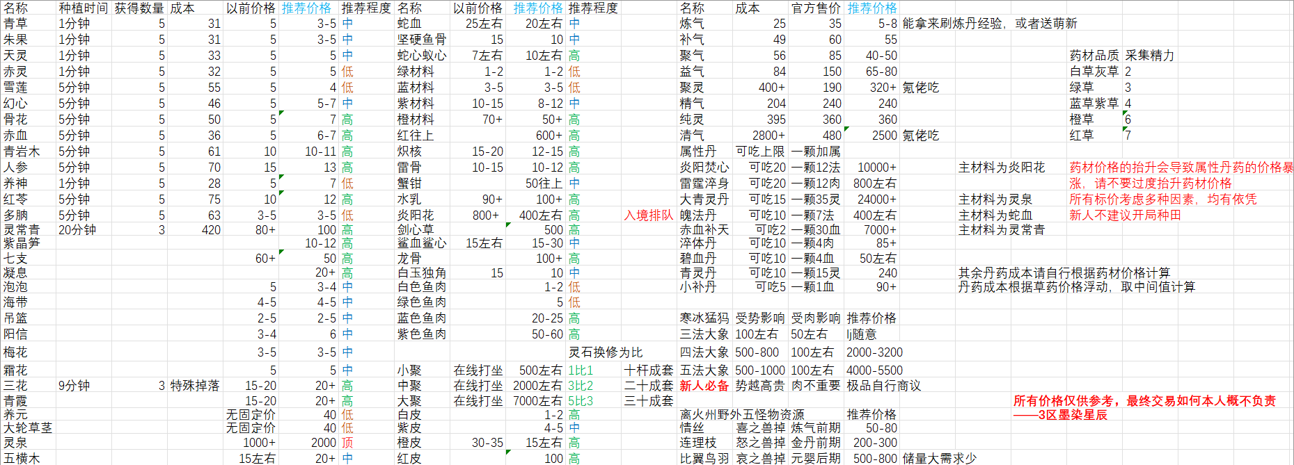Image resolution: width=1294 pixels, height=465 pixels.
Task: Select the 寒冰猛犸 cell
Action: pos(704,318)
